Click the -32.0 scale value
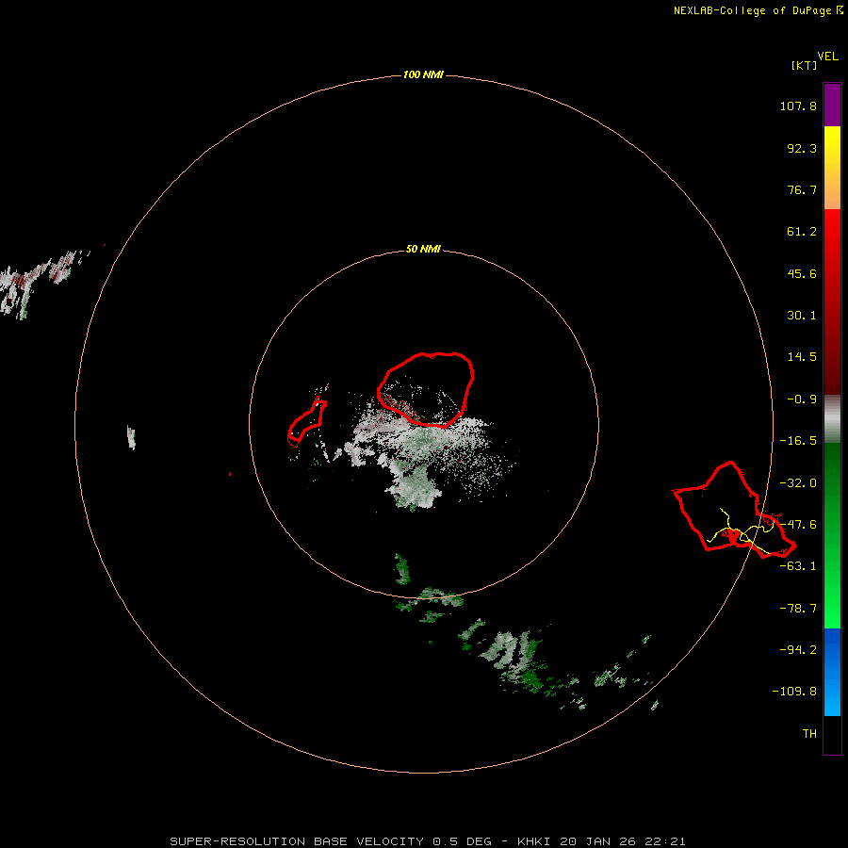This screenshot has width=848, height=848. click(798, 483)
